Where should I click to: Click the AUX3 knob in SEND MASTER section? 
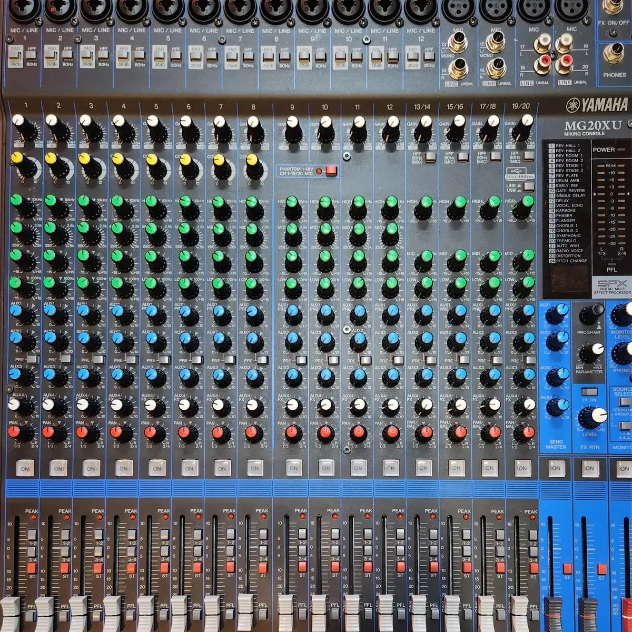557,377
